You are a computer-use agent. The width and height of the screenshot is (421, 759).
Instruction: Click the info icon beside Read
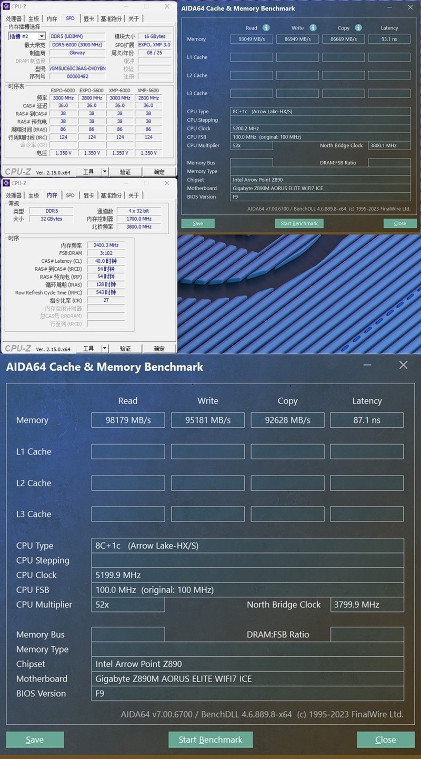click(266, 28)
